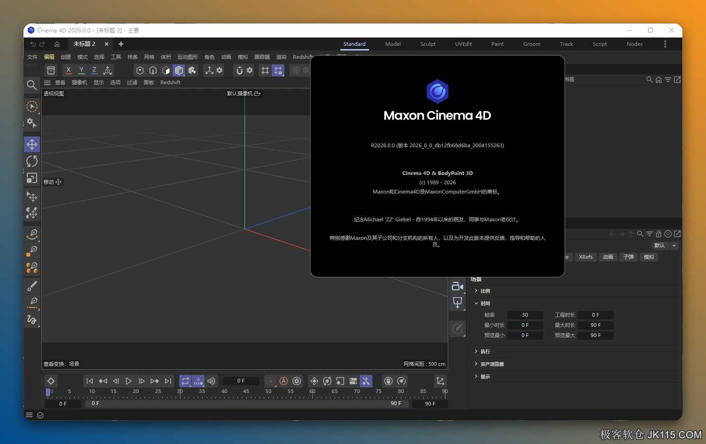Toggle timeline sound speaker icon

(x=211, y=381)
